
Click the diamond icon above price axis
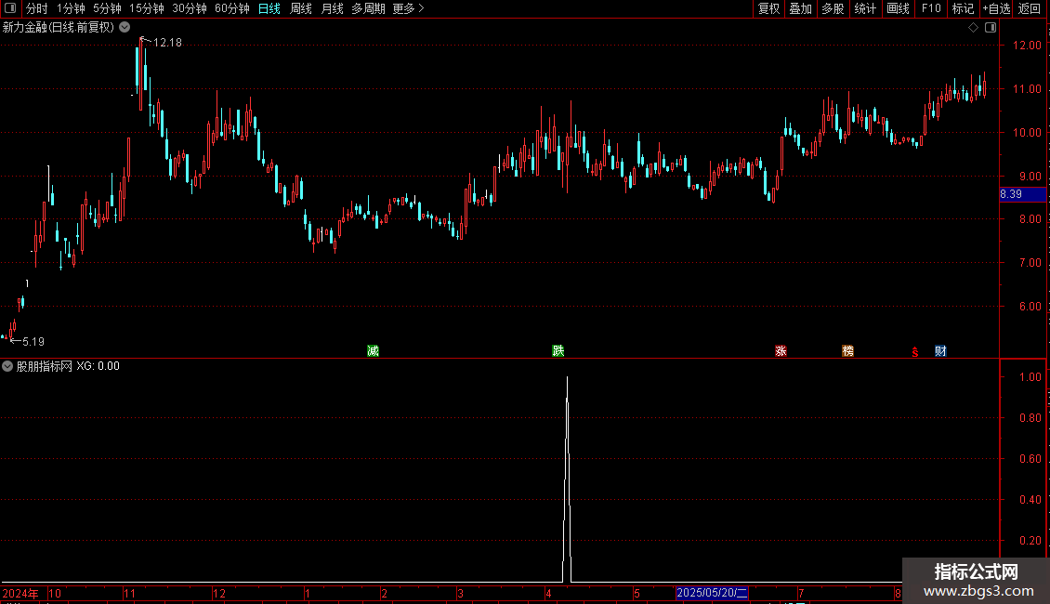pos(973,28)
